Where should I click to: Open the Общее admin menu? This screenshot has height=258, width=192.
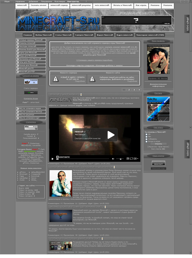pos(7,1)
